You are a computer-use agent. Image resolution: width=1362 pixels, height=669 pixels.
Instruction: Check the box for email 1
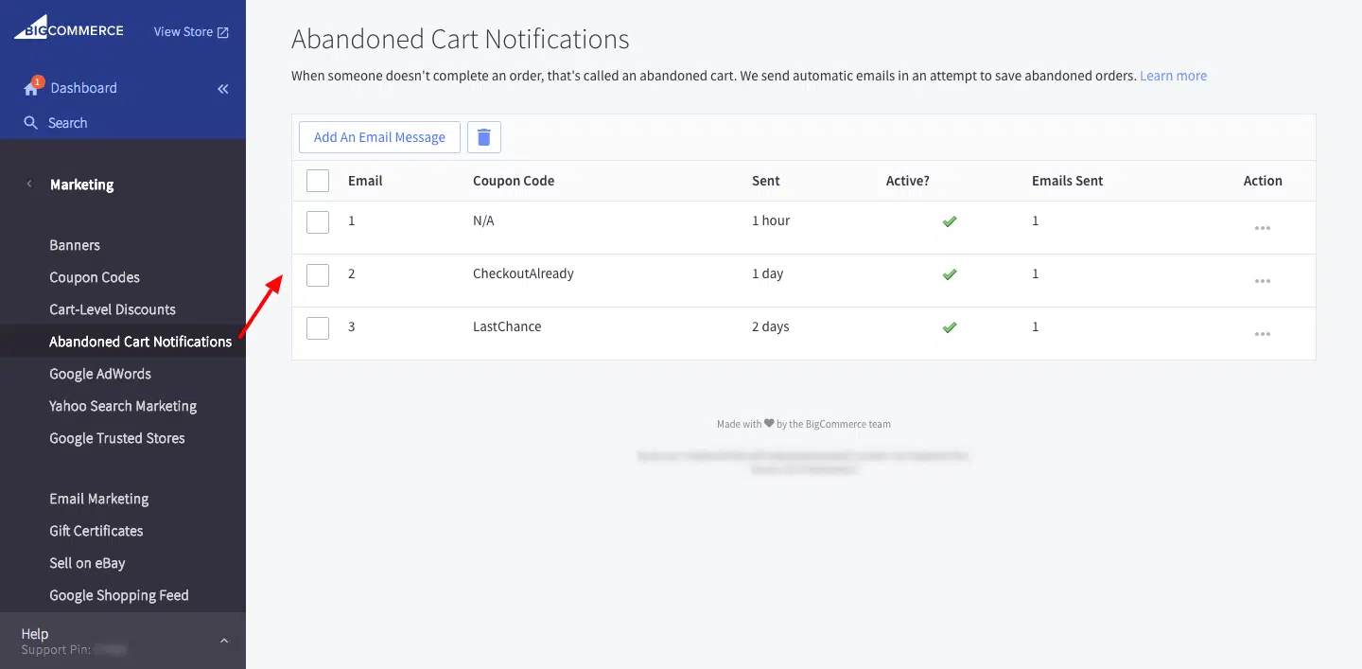(x=318, y=221)
